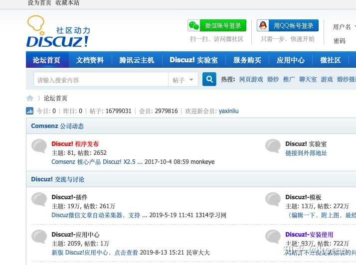This screenshot has height=265, width=356.
Task: Click the statistics bar chart icon
Action: pyautogui.click(x=30, y=111)
